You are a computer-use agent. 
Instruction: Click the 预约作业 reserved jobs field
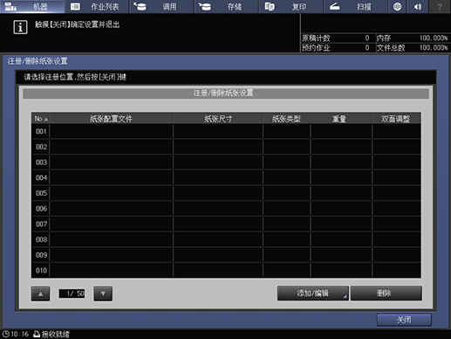click(x=338, y=48)
